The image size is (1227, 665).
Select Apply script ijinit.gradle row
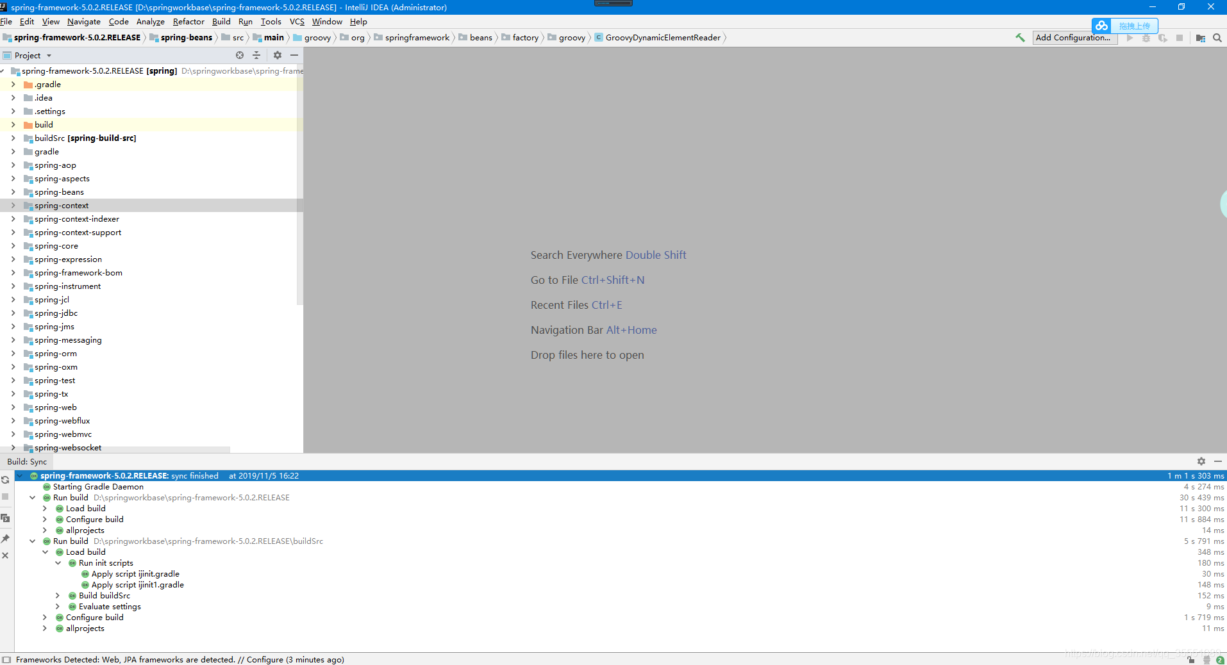click(135, 574)
